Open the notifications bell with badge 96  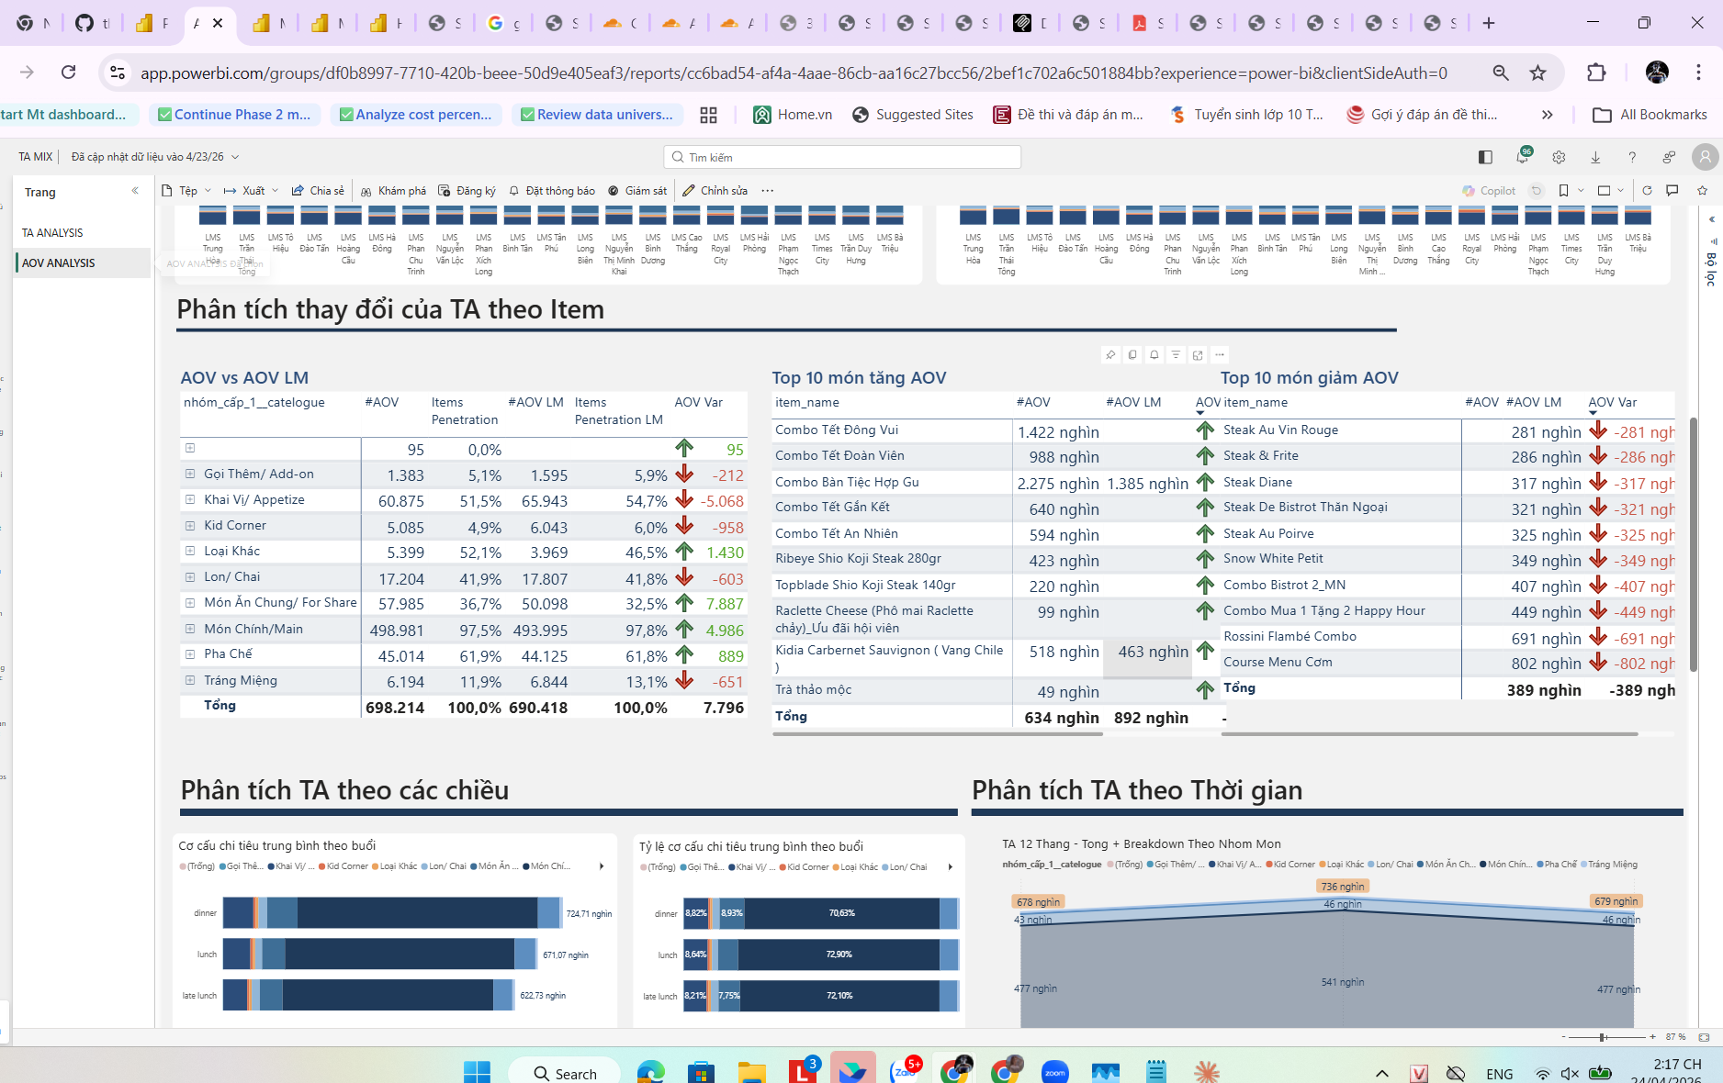pos(1523,157)
